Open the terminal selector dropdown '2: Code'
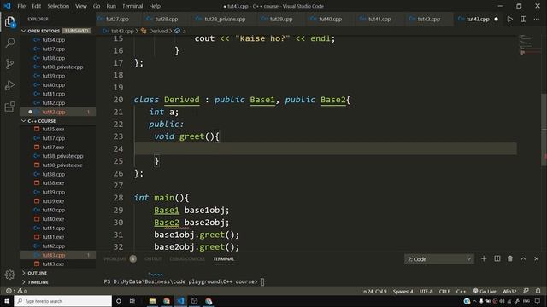The width and height of the screenshot is (547, 307). click(438, 259)
